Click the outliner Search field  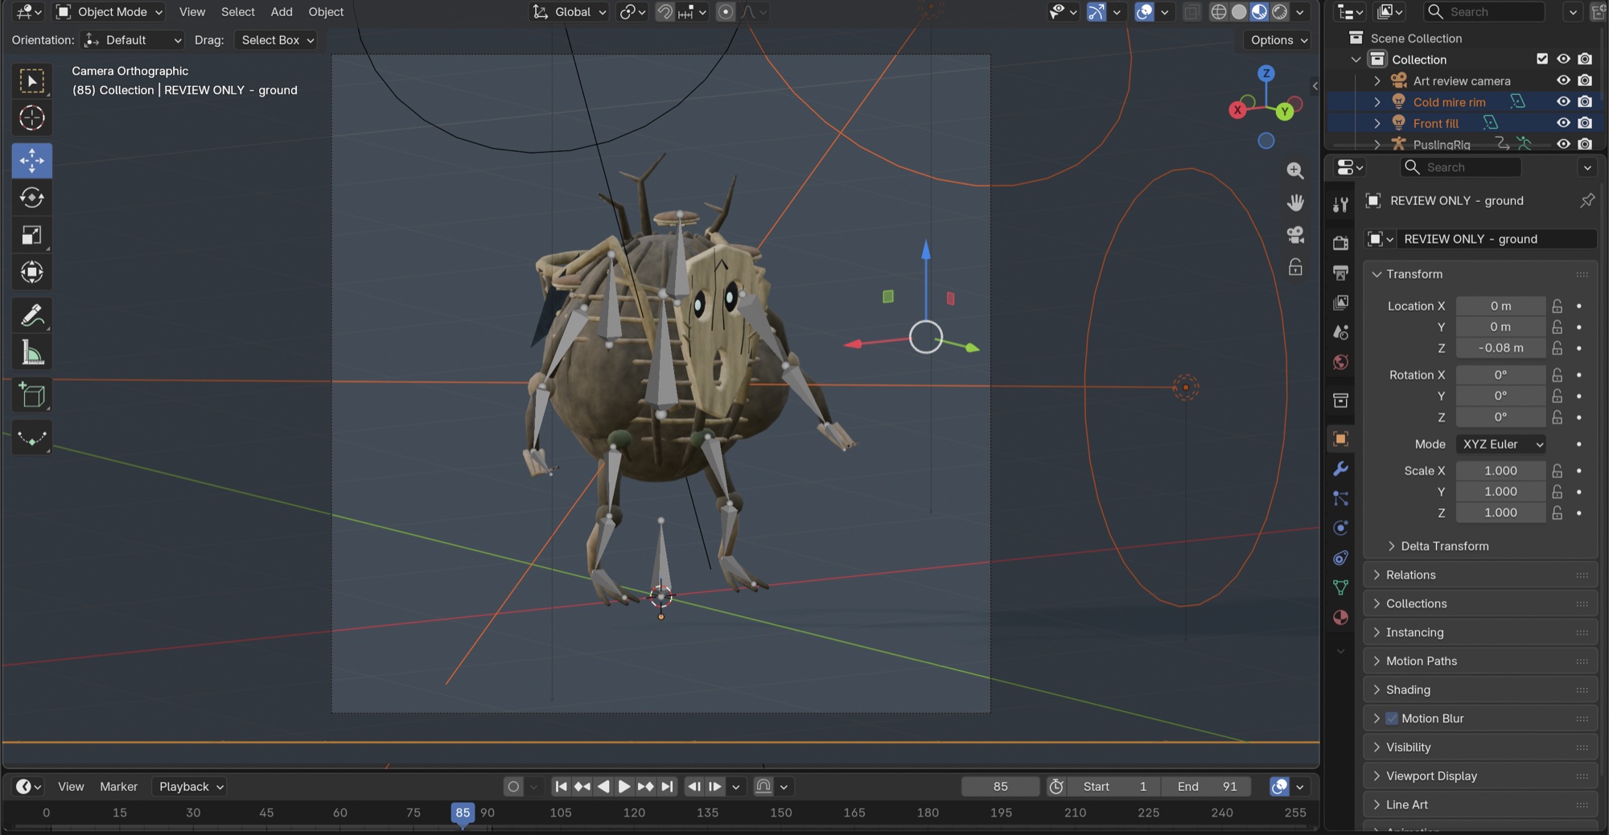(1484, 12)
